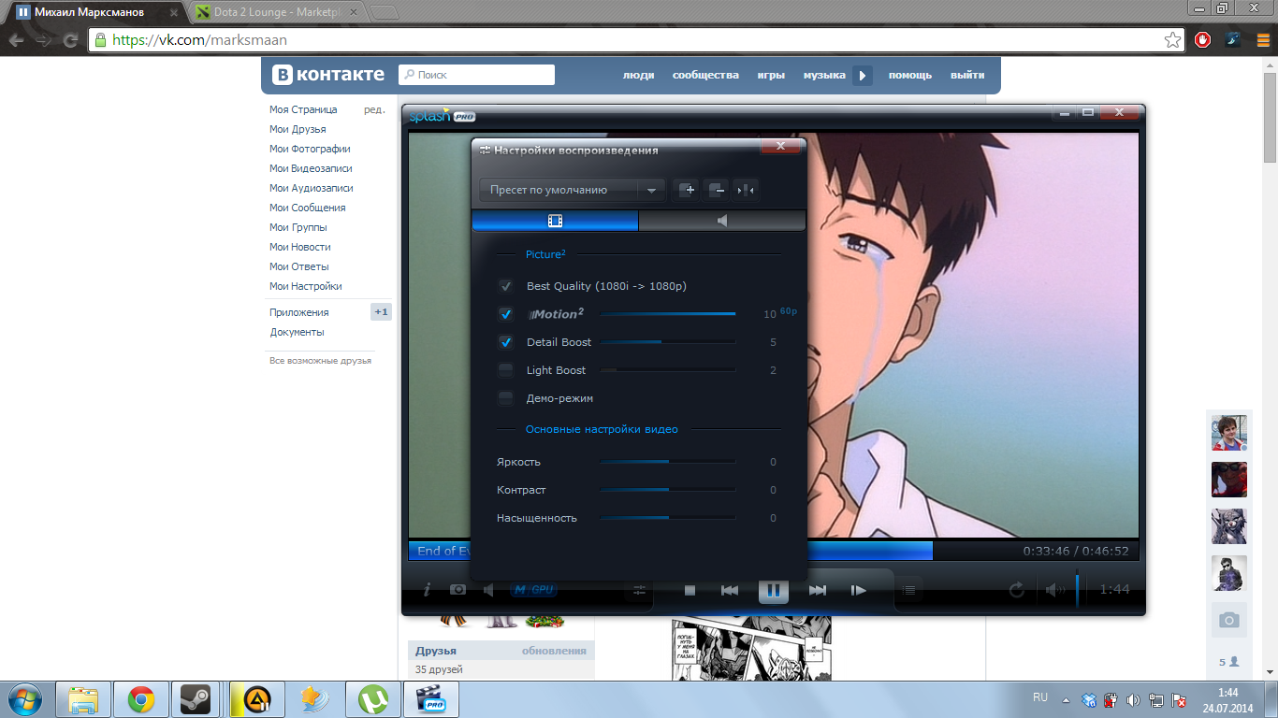Open the сообщества menu item
Viewport: 1278px width, 718px height.
point(705,75)
